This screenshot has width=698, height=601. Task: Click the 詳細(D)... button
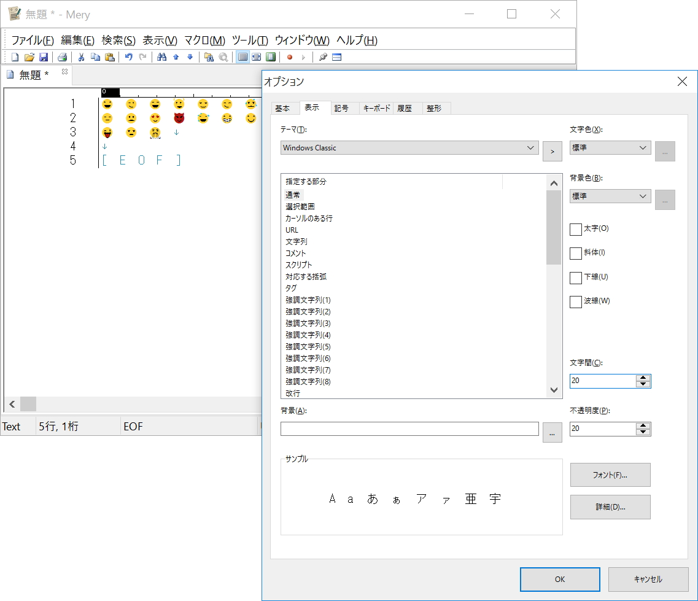point(610,507)
